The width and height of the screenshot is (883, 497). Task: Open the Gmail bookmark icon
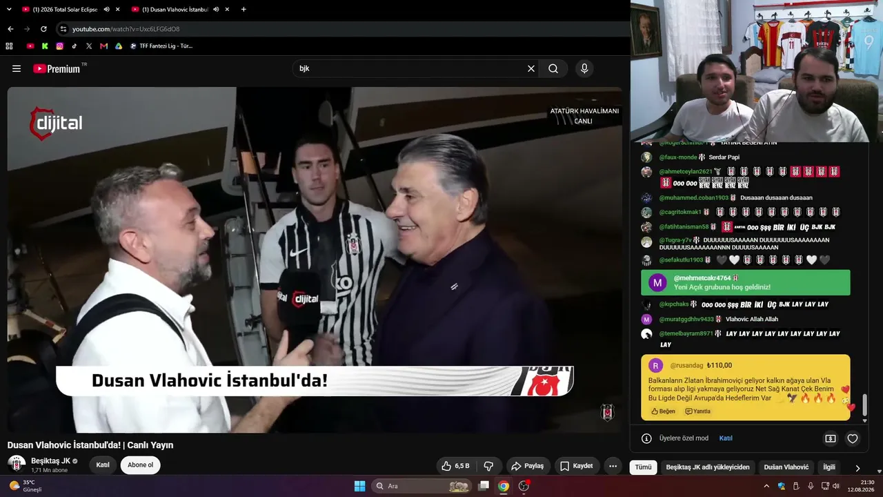pos(103,46)
